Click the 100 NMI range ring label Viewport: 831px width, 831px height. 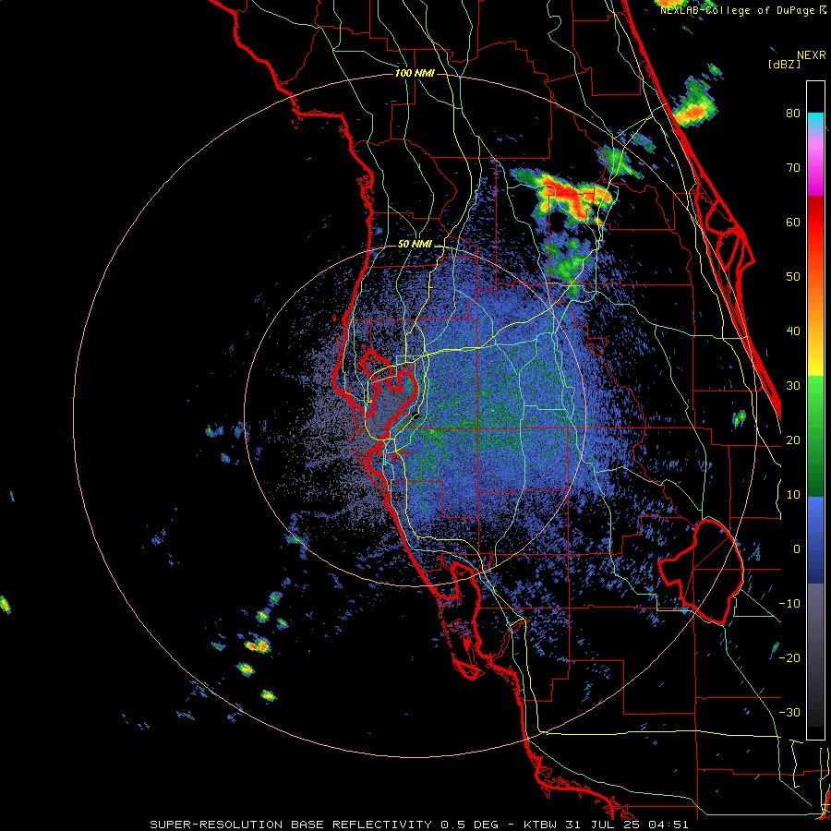click(415, 73)
